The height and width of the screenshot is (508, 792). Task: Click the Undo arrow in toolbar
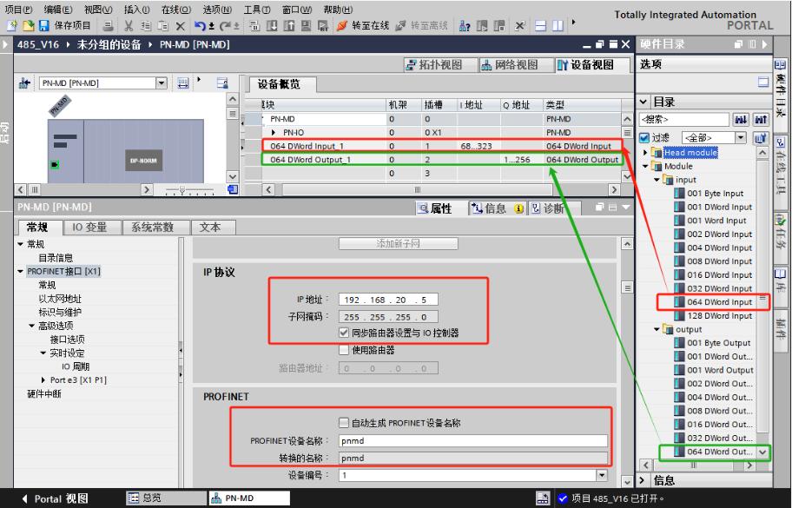pos(198,25)
